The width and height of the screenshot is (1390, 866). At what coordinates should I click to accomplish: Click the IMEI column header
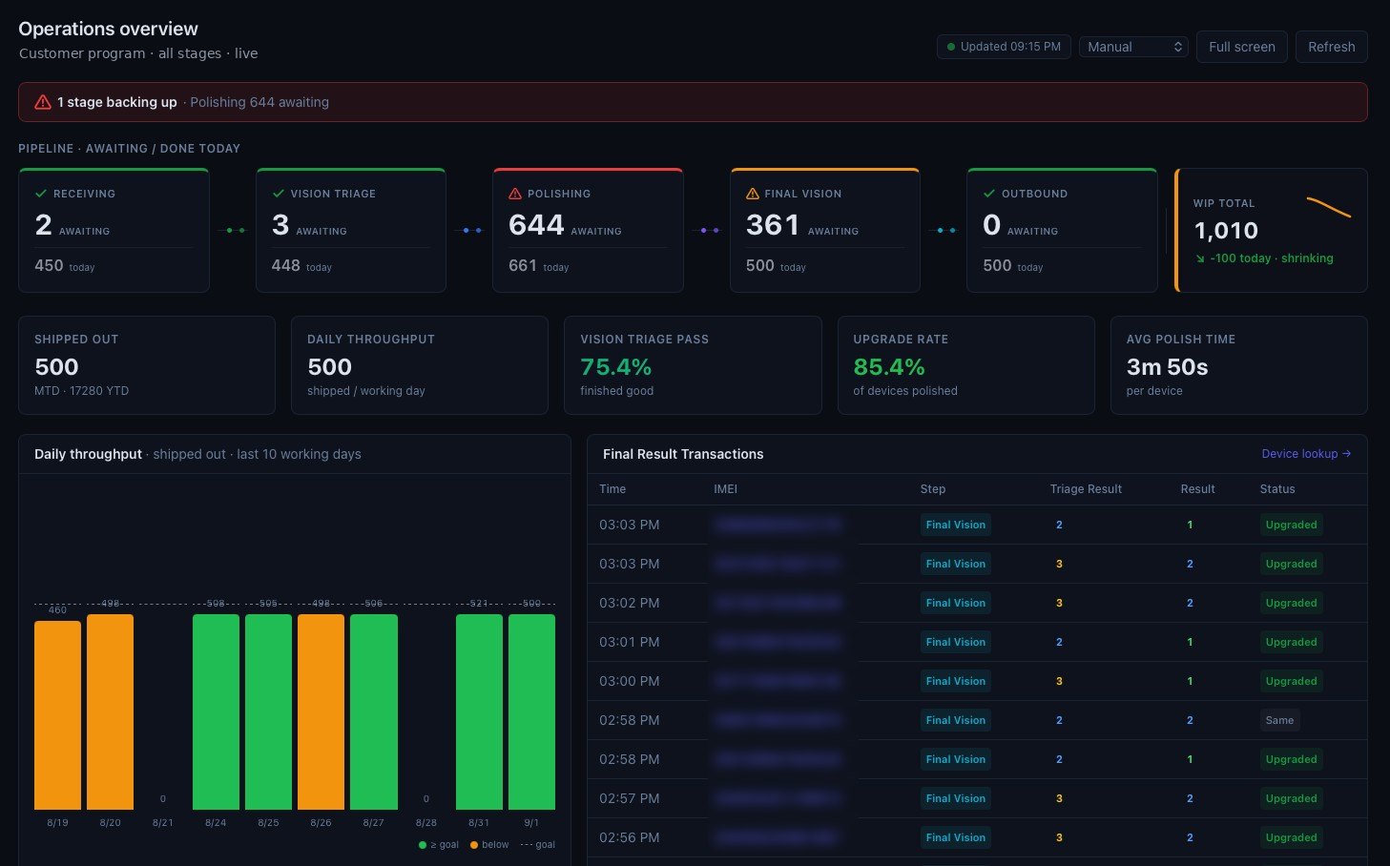pos(726,489)
